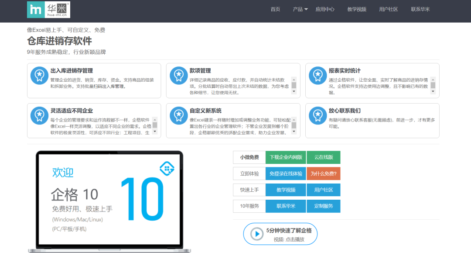Click the badge icon beside 自定义新系统
The height and width of the screenshot is (253, 471).
[x=178, y=115]
